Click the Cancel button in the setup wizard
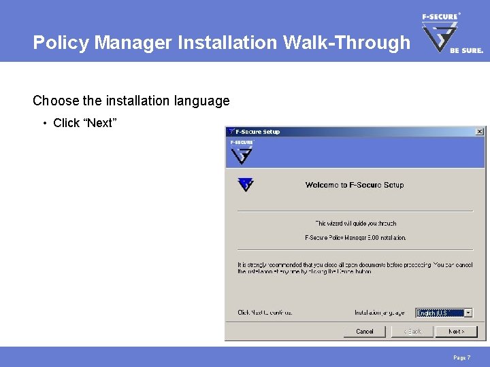 click(x=365, y=332)
